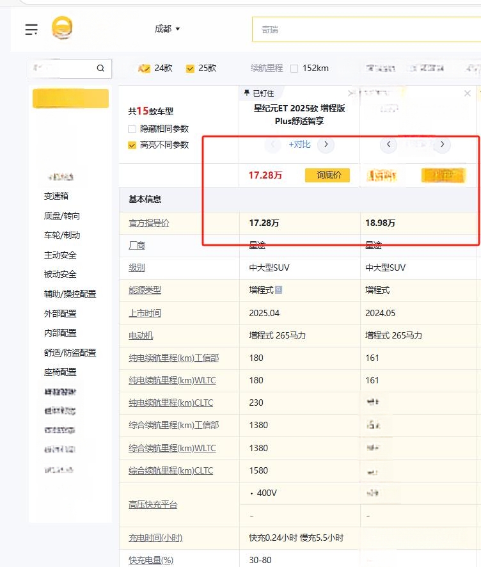This screenshot has width=481, height=567.
Task: Jump to 舒适/防盗配置 section
Action: coord(70,353)
